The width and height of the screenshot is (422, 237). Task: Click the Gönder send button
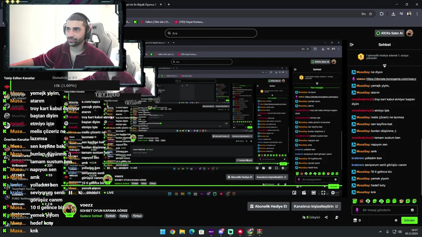click(x=409, y=221)
